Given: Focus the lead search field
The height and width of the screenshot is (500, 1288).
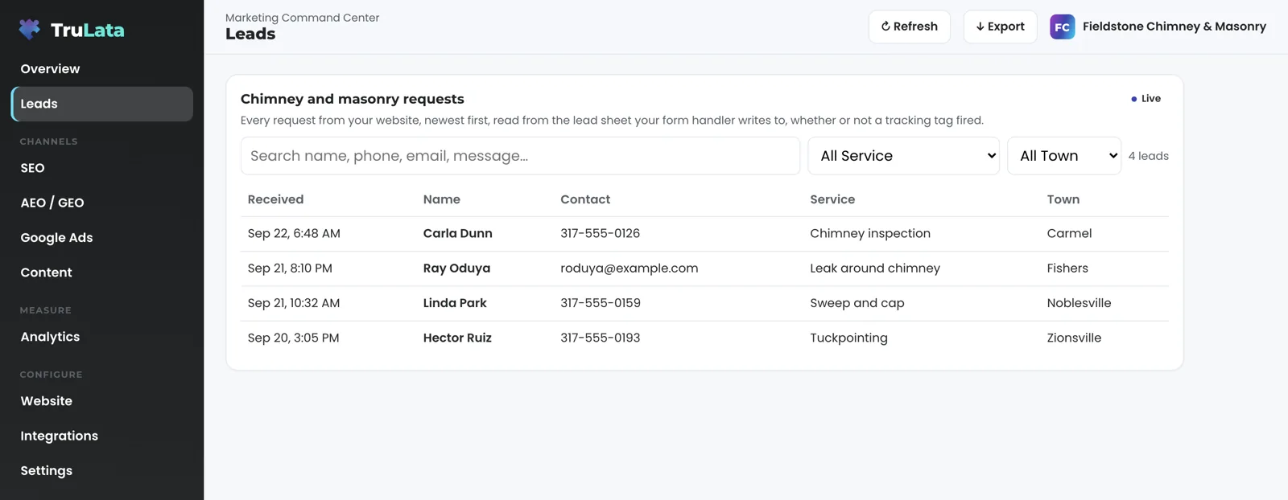Looking at the screenshot, I should point(520,156).
